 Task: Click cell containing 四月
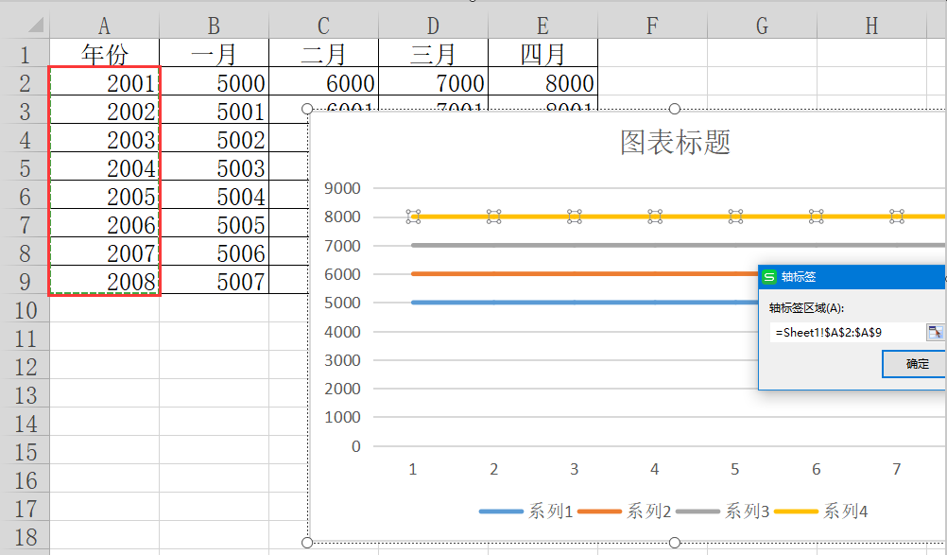542,54
